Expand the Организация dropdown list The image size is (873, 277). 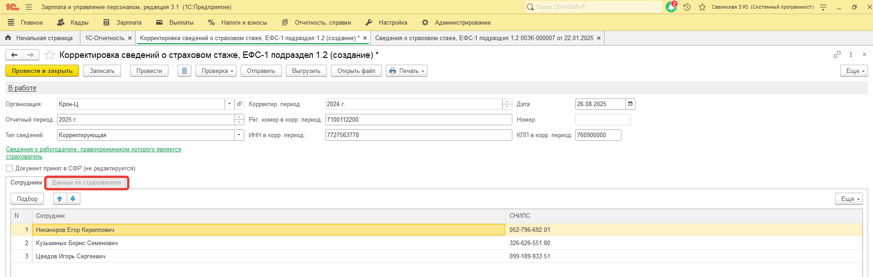[229, 104]
